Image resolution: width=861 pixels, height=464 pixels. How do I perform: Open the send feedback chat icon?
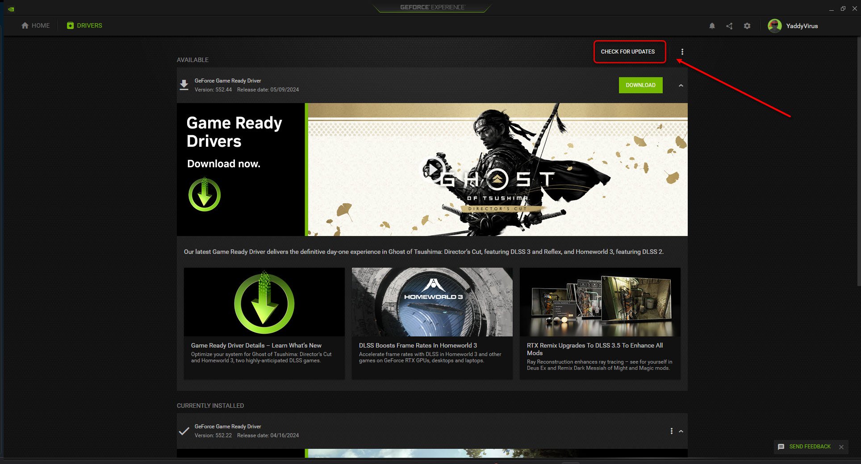click(781, 446)
